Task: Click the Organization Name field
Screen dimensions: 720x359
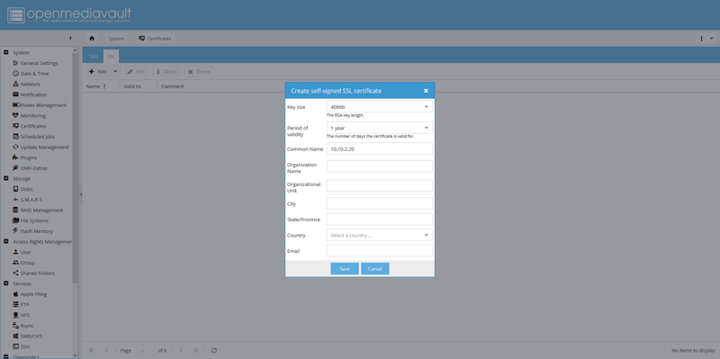Action: (x=379, y=166)
